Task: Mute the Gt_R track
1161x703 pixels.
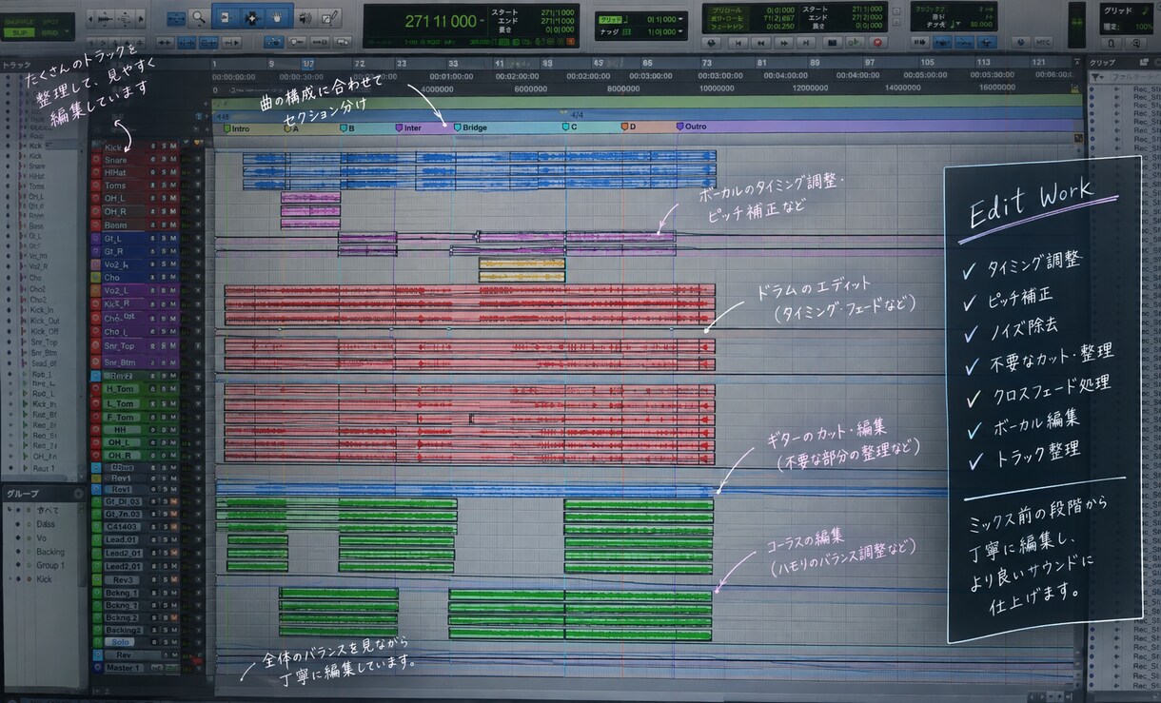Action: (x=173, y=251)
